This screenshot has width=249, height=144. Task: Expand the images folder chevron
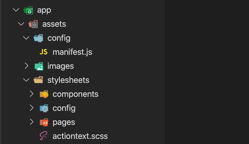pyautogui.click(x=27, y=66)
